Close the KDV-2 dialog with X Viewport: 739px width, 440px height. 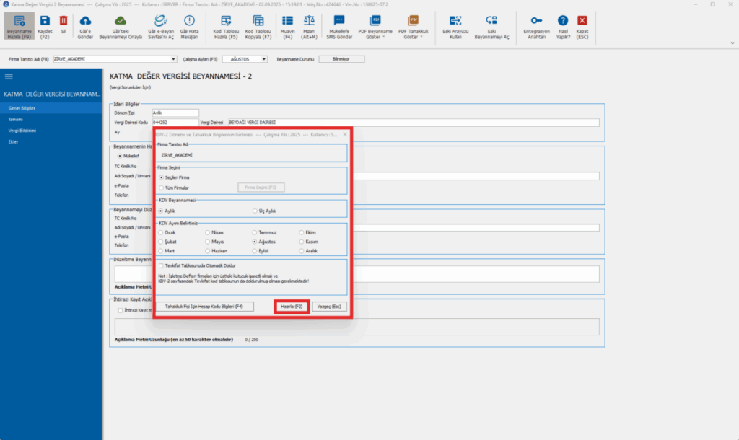point(345,134)
